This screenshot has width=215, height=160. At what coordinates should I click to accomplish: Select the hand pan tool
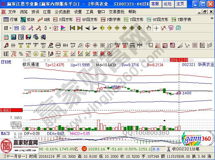pos(148,28)
